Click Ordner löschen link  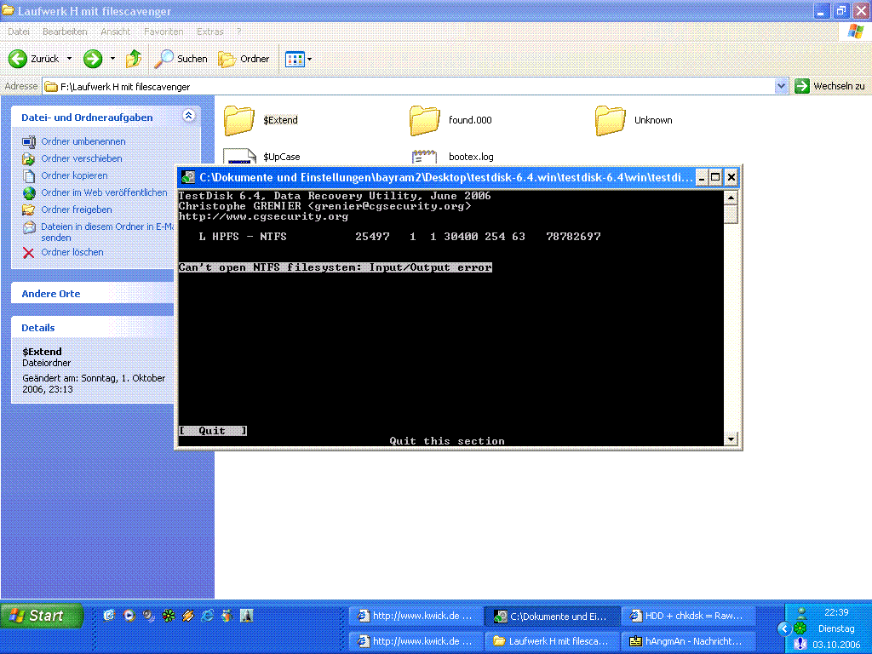[x=72, y=252]
